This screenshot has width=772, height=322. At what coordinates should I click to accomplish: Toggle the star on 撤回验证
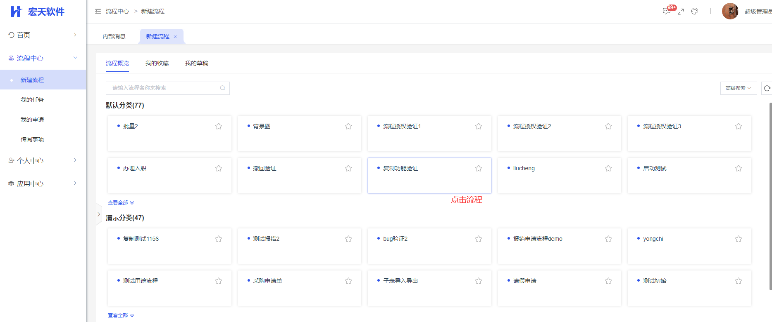pos(348,168)
